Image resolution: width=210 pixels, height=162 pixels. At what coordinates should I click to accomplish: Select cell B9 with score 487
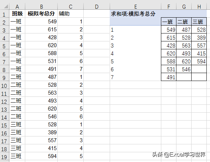tap(41, 77)
